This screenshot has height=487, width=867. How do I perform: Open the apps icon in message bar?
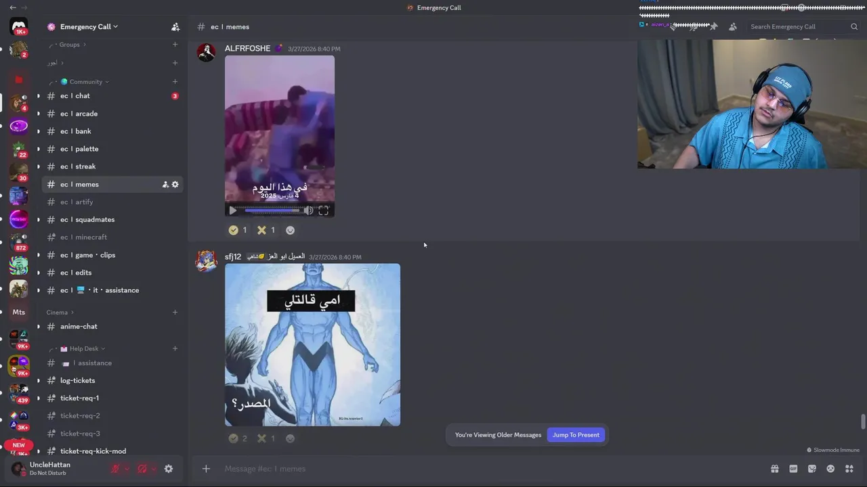click(x=849, y=469)
